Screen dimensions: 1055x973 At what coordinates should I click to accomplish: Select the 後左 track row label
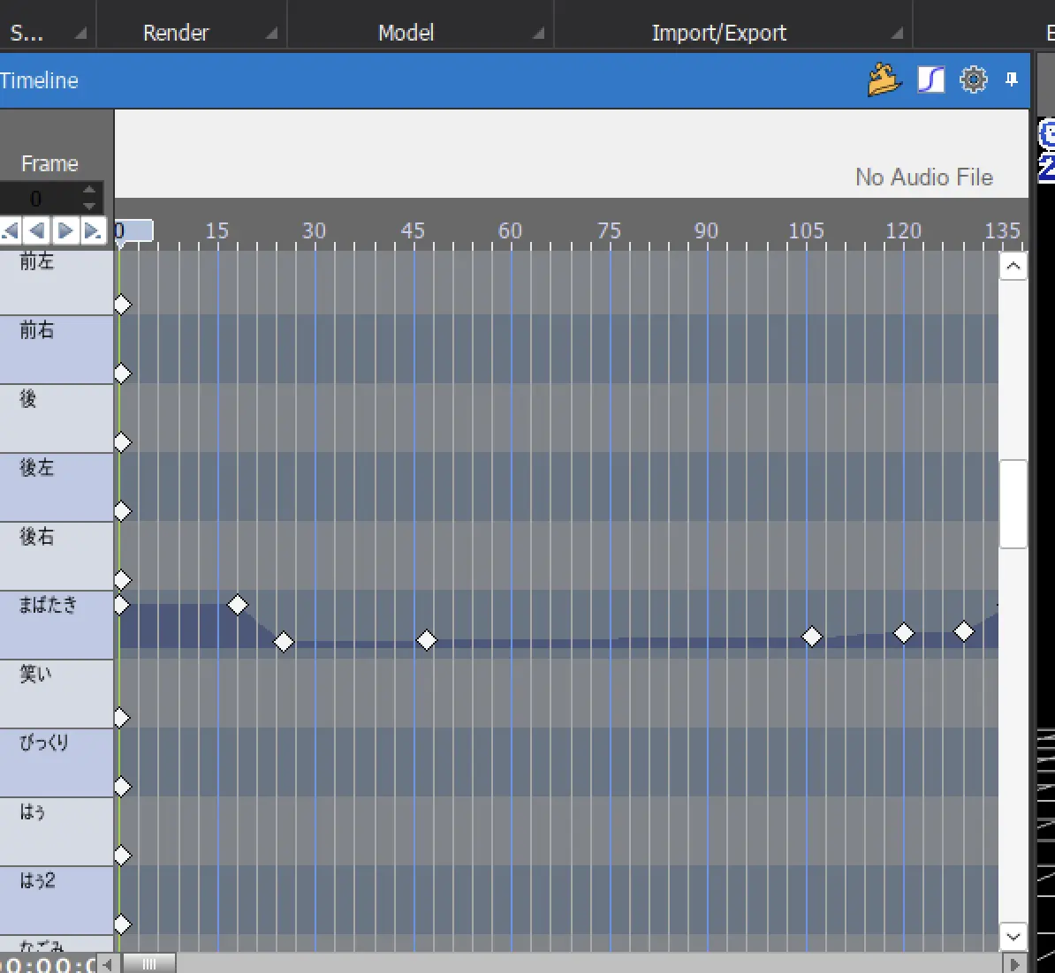click(57, 487)
